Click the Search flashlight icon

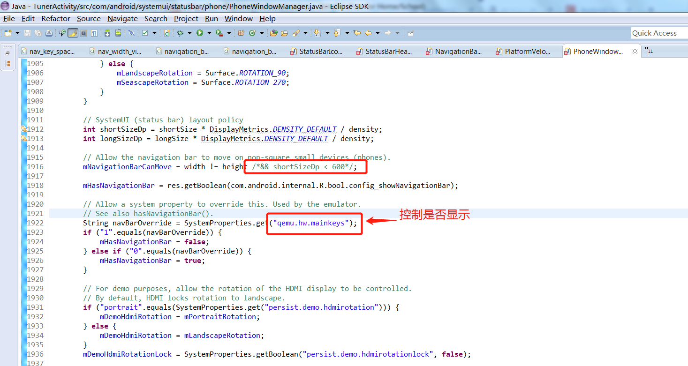click(x=296, y=33)
